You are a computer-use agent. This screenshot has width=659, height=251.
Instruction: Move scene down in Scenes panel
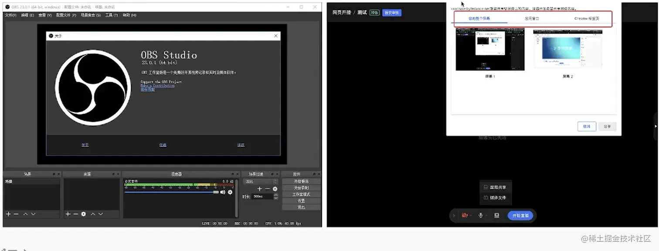(x=33, y=214)
